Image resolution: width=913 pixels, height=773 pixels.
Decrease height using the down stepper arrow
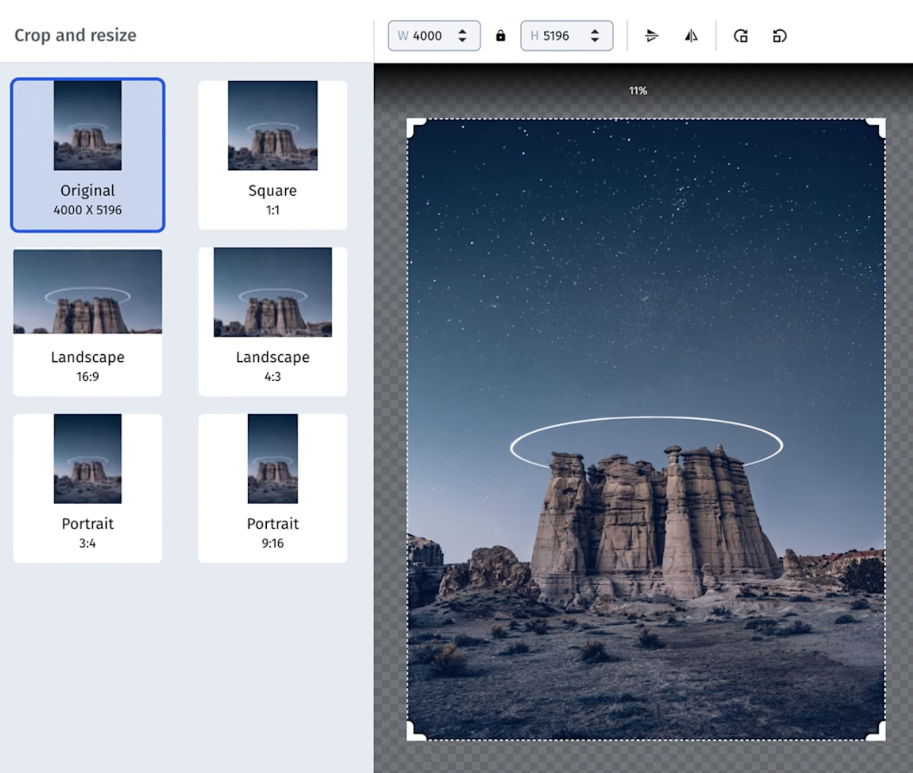pyautogui.click(x=595, y=40)
